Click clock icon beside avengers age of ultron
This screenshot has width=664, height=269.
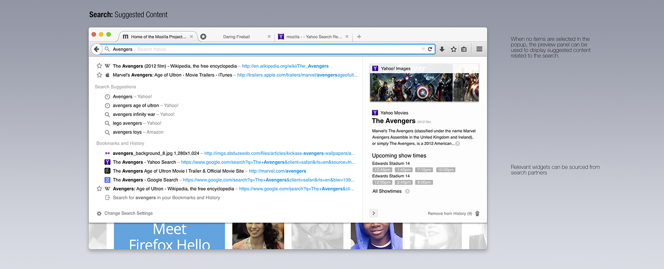coord(107,106)
